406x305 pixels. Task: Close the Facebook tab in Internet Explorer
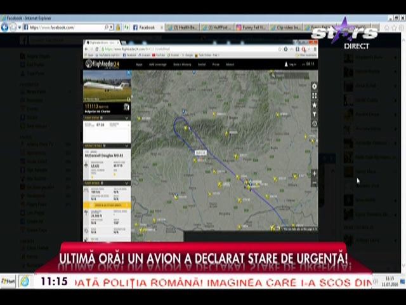[162, 27]
